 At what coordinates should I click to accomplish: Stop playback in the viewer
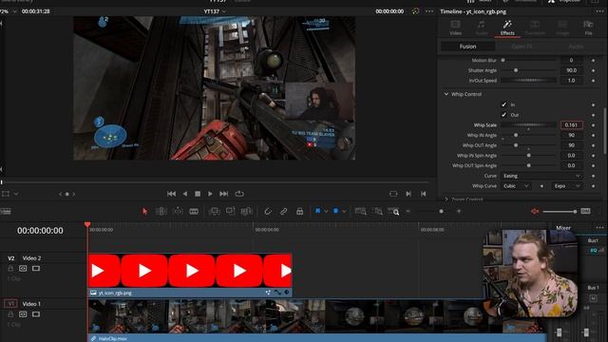[198, 194]
